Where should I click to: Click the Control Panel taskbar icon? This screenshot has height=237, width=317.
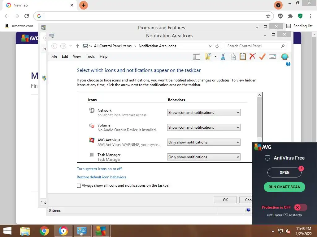82,231
